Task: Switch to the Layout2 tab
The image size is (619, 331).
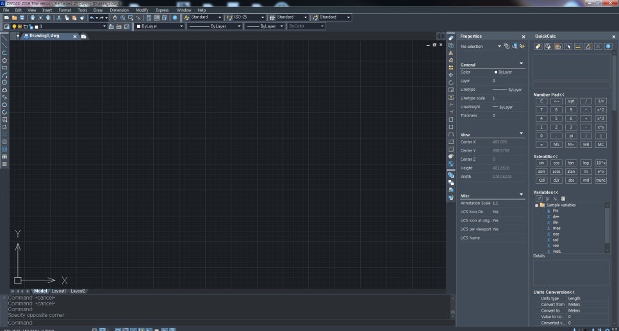Action: (x=78, y=291)
